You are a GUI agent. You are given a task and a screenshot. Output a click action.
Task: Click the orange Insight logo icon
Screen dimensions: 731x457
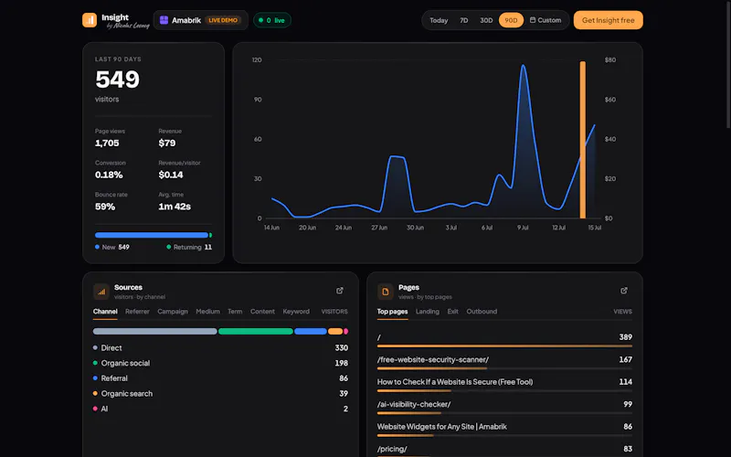coord(90,20)
